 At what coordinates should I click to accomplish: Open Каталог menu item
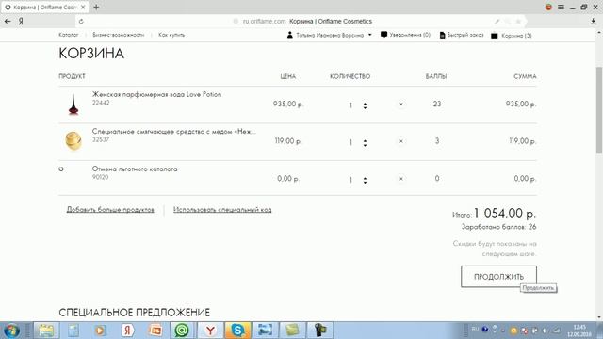pos(69,35)
